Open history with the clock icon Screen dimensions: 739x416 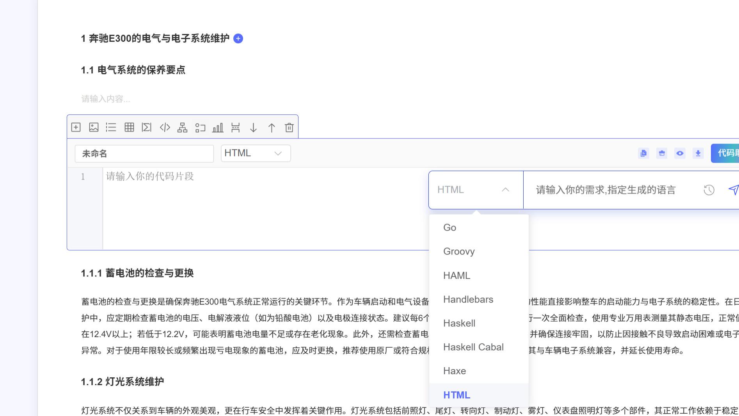click(x=709, y=190)
